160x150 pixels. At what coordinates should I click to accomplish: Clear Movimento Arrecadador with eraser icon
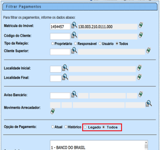(x=53, y=111)
